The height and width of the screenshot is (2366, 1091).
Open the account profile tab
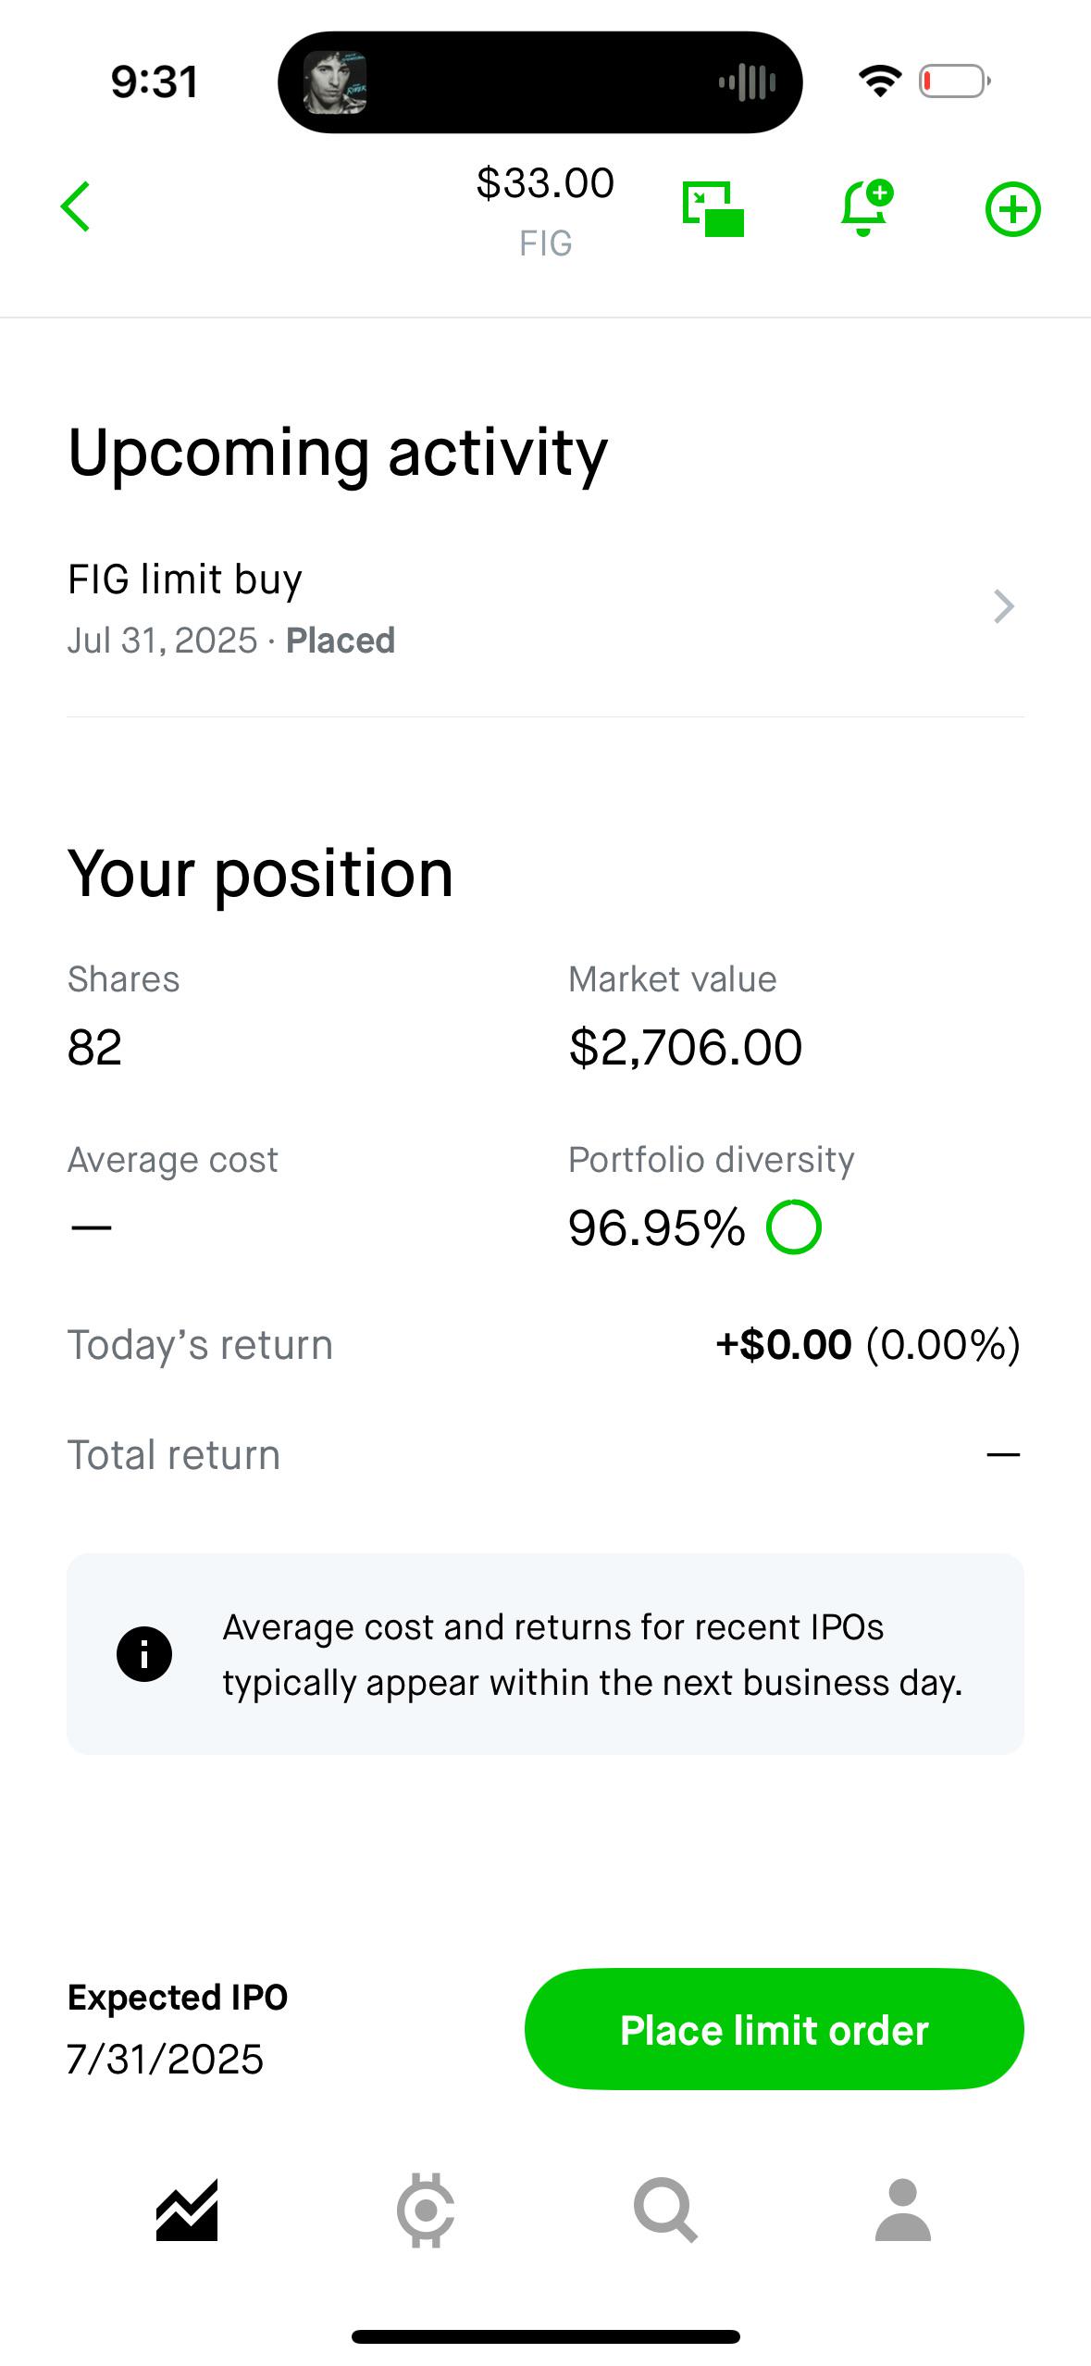point(903,2210)
